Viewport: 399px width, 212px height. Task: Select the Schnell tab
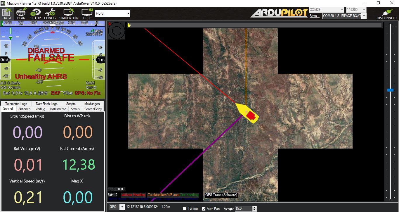(8, 109)
